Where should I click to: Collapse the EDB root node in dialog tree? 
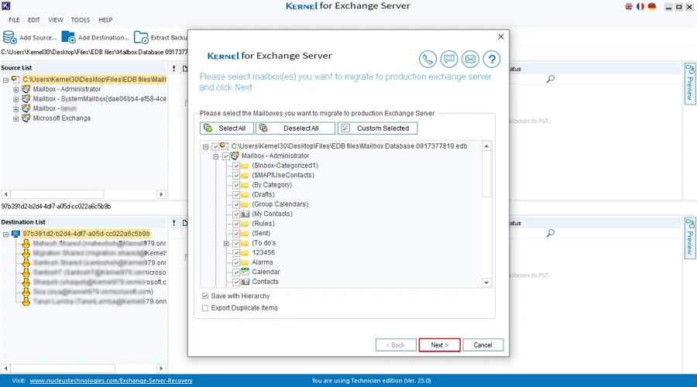[205, 146]
